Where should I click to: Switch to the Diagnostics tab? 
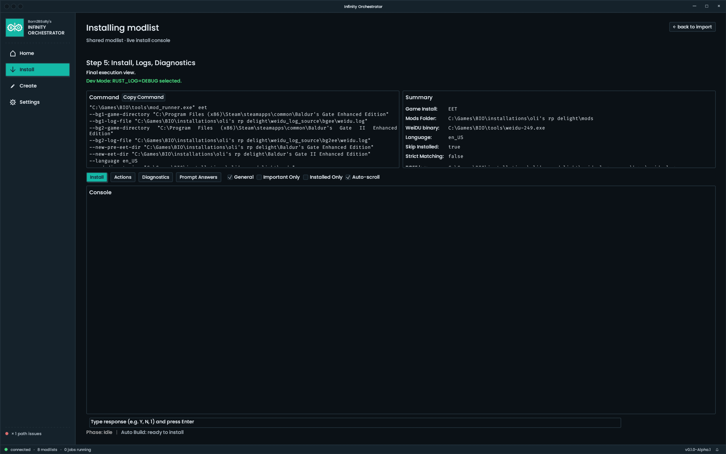tap(155, 177)
